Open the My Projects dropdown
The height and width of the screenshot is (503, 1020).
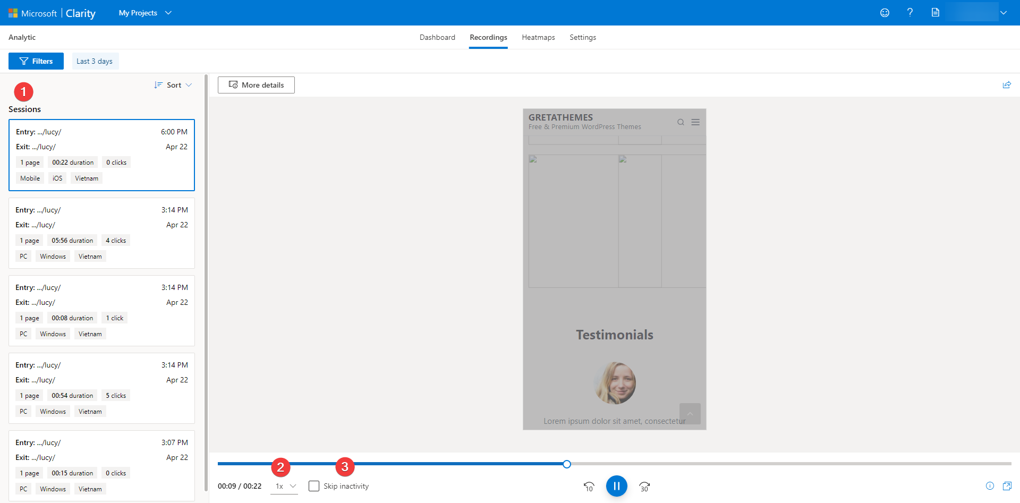144,13
